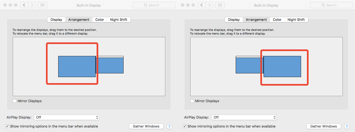The width and height of the screenshot is (355, 132).
Task: Click the white menu bar strip in left window
Action: [x=110, y=57]
